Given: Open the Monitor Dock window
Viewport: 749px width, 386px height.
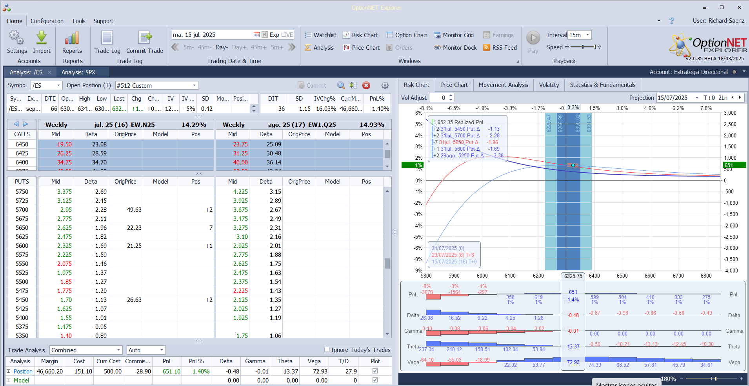Looking at the screenshot, I should pyautogui.click(x=455, y=48).
